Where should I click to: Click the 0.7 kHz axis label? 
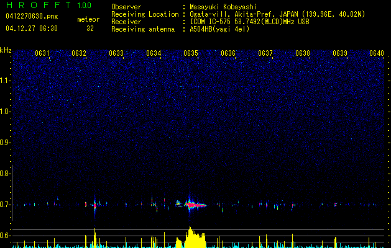6,205
